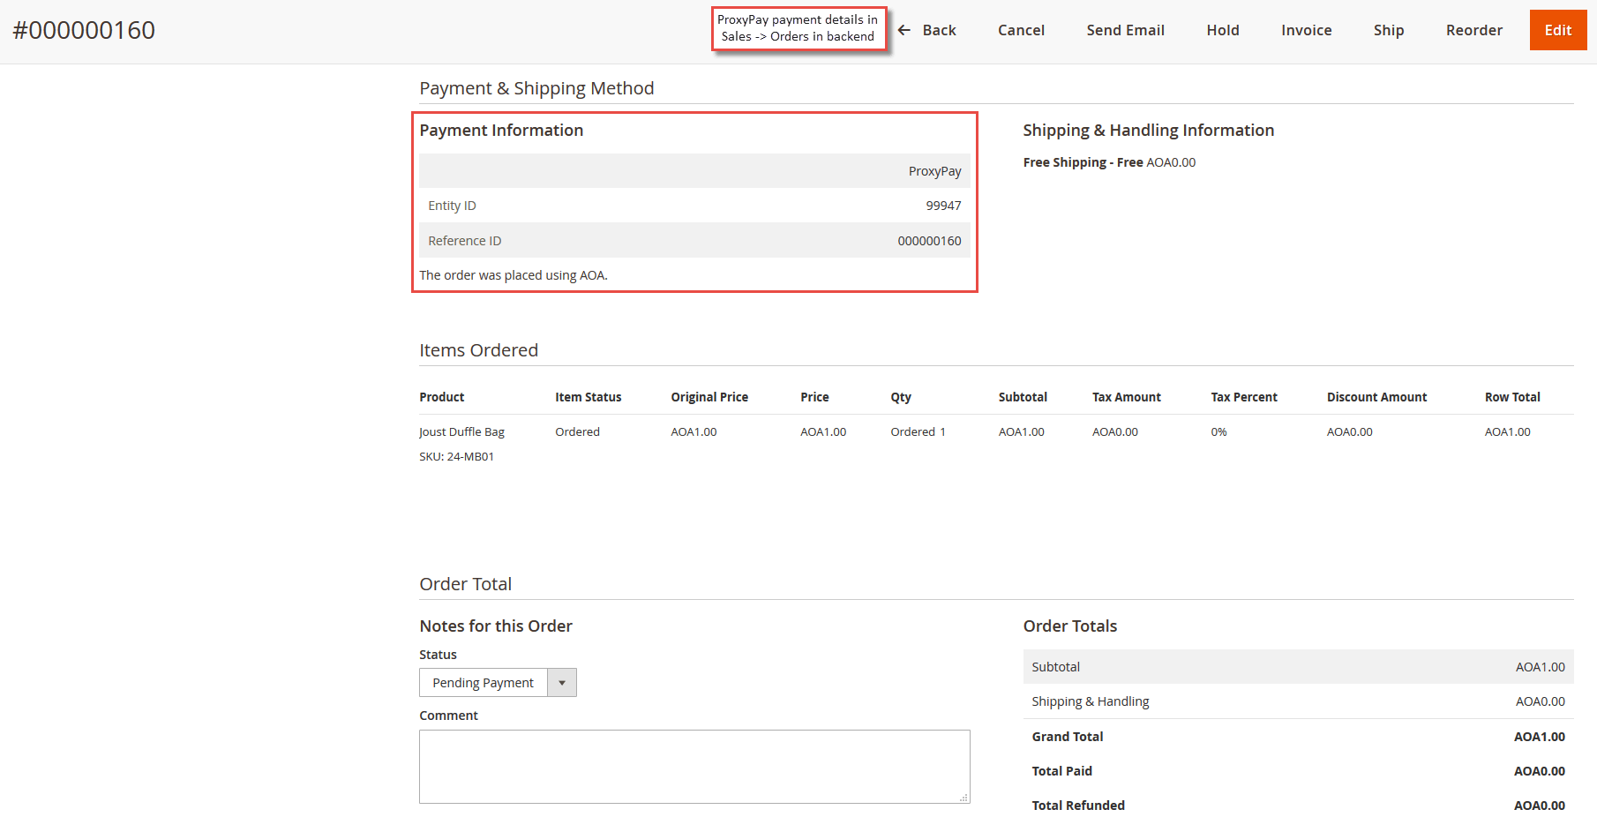
Task: Click the Discount Amount column header
Action: click(x=1376, y=397)
